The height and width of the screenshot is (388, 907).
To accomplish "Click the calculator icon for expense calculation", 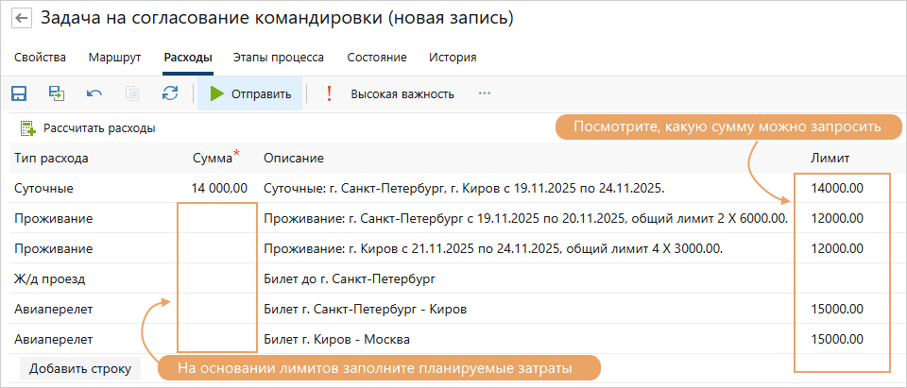I will [27, 127].
